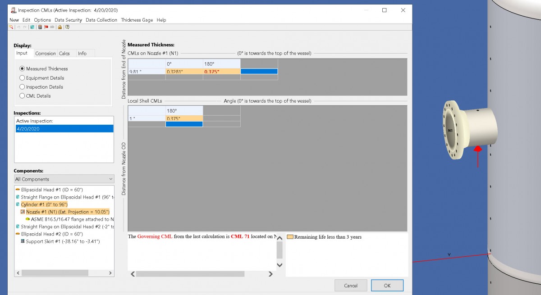This screenshot has height=295, width=541.
Task: Click the orange remaining-life legend swatch
Action: [291, 236]
